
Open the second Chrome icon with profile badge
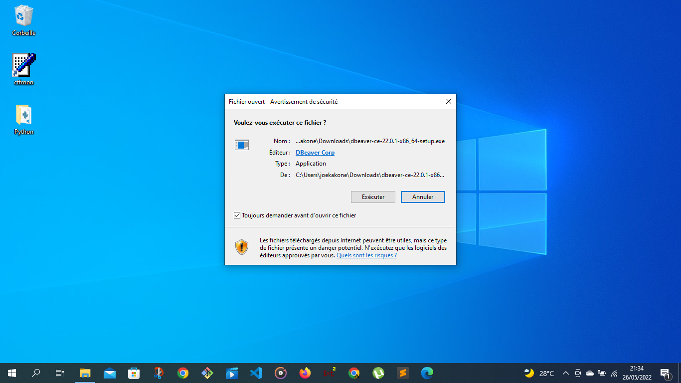click(354, 373)
